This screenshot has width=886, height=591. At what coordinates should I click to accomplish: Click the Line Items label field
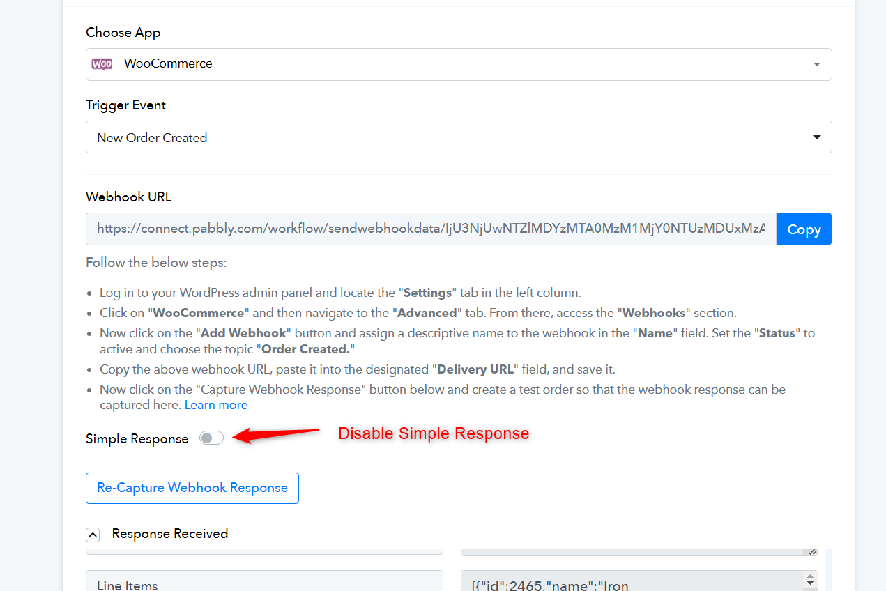pyautogui.click(x=264, y=581)
